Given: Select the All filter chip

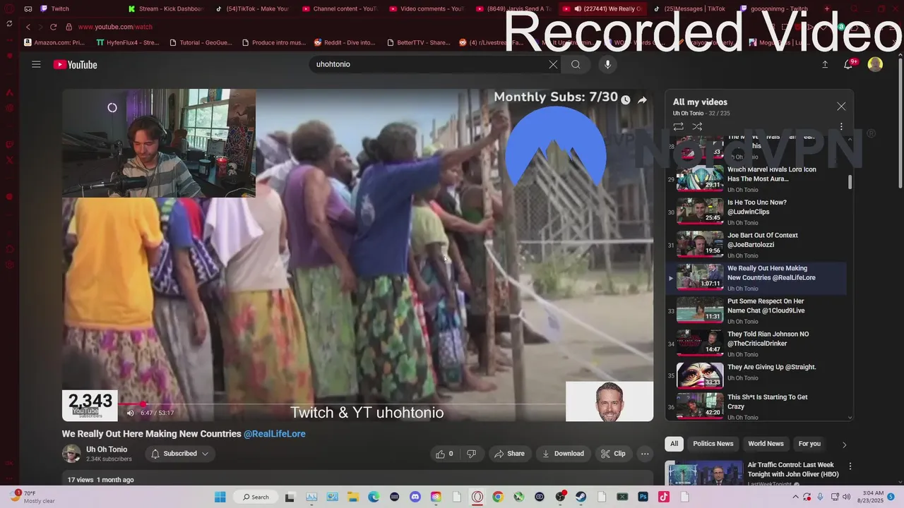Looking at the screenshot, I should 674,444.
